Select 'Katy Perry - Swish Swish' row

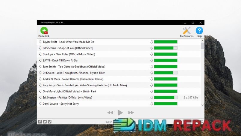click(x=119, y=85)
